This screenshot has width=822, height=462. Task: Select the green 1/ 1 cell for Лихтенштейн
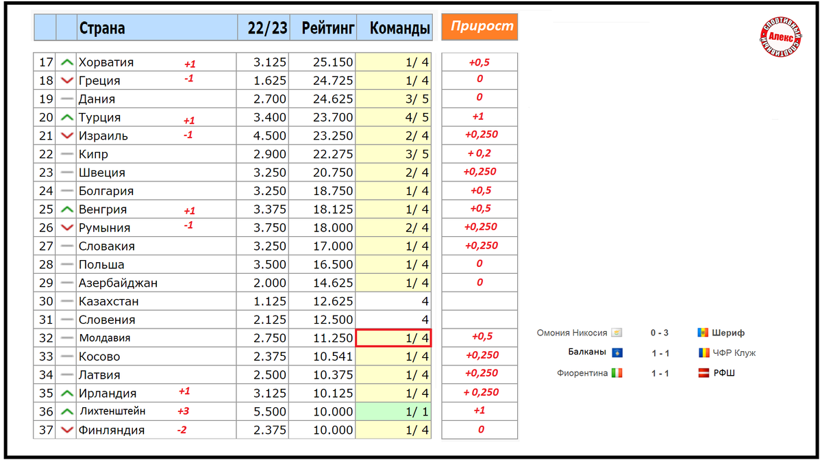click(x=394, y=411)
